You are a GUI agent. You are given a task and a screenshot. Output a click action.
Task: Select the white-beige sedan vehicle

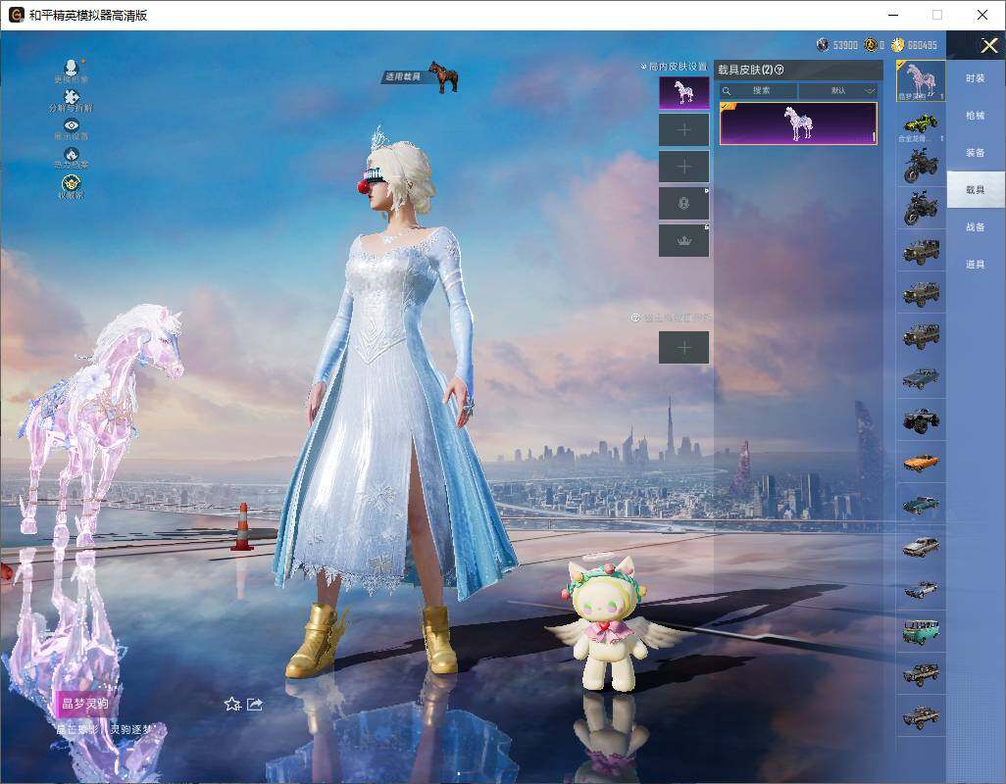tap(921, 546)
